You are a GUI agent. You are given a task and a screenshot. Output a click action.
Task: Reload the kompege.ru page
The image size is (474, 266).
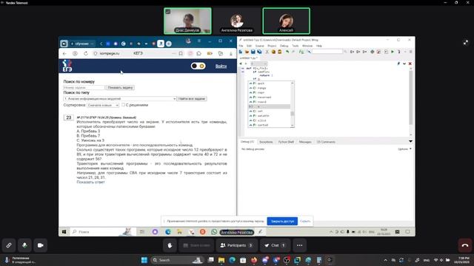pos(86,53)
